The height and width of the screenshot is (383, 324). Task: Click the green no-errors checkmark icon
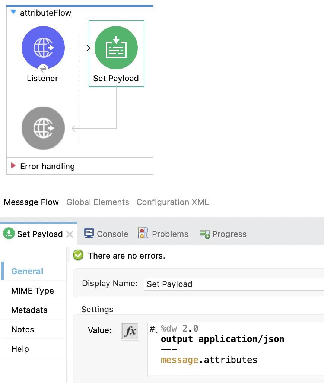point(78,255)
